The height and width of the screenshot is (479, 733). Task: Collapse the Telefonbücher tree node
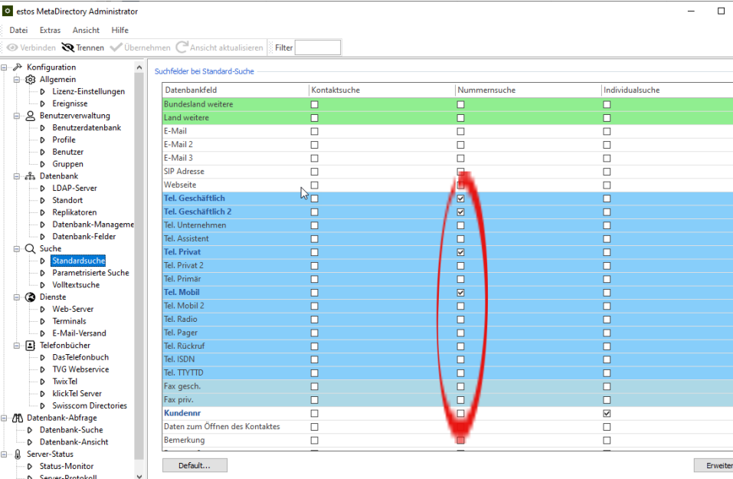pyautogui.click(x=17, y=346)
